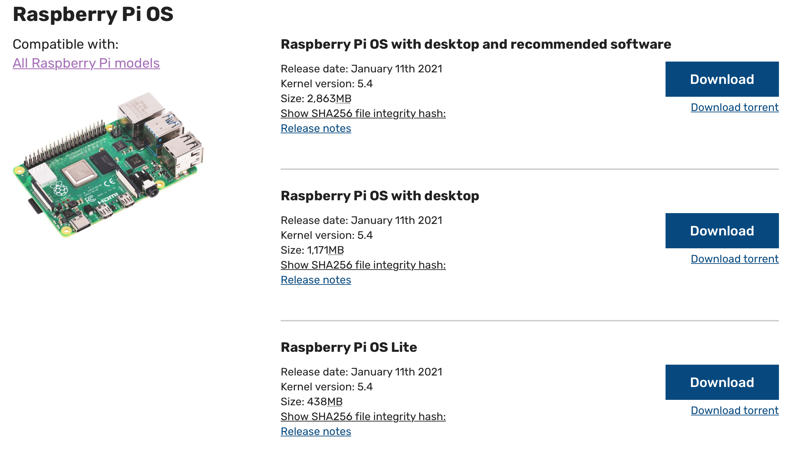Open Release notes for desktop and recommended software
This screenshot has width=805, height=456.
click(x=316, y=128)
